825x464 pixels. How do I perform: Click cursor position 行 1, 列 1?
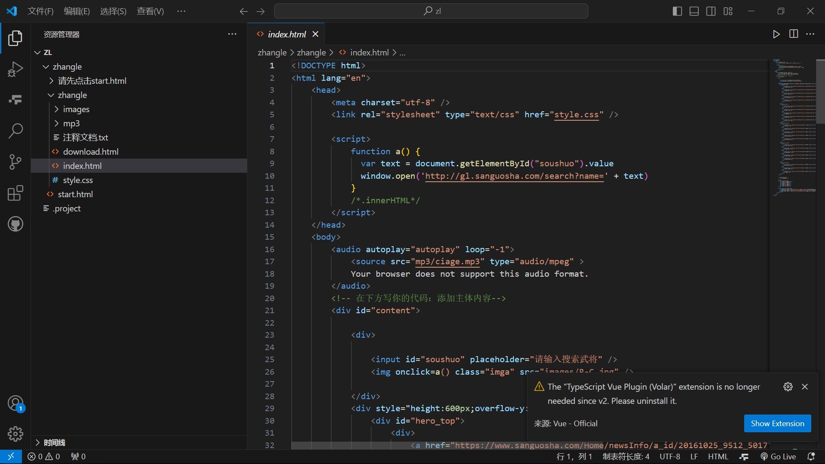[574, 457]
